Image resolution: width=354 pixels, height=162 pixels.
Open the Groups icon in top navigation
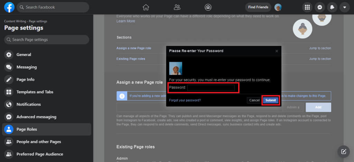[208, 7]
